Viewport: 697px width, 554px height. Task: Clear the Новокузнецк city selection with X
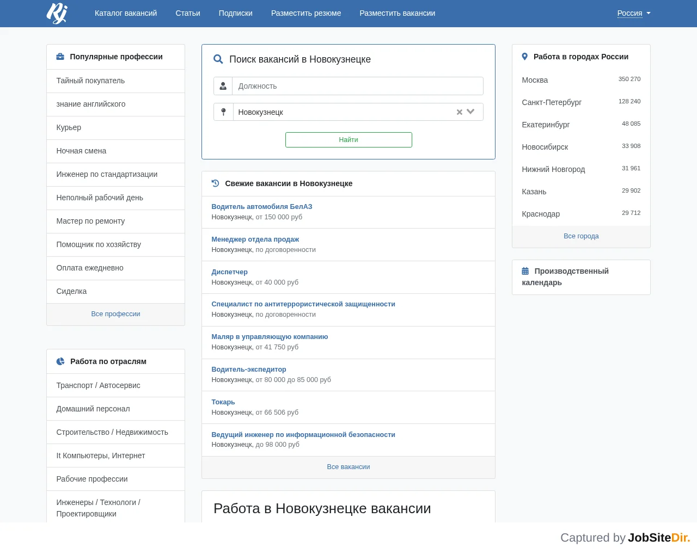[460, 112]
